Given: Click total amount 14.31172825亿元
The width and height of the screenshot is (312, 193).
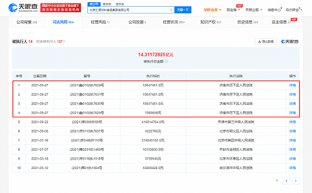Looking at the screenshot, I should [156, 55].
